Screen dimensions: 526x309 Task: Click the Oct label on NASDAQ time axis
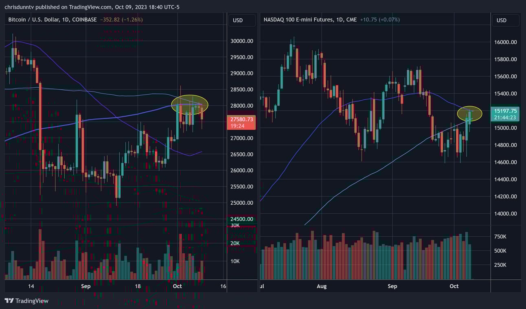pyautogui.click(x=454, y=286)
